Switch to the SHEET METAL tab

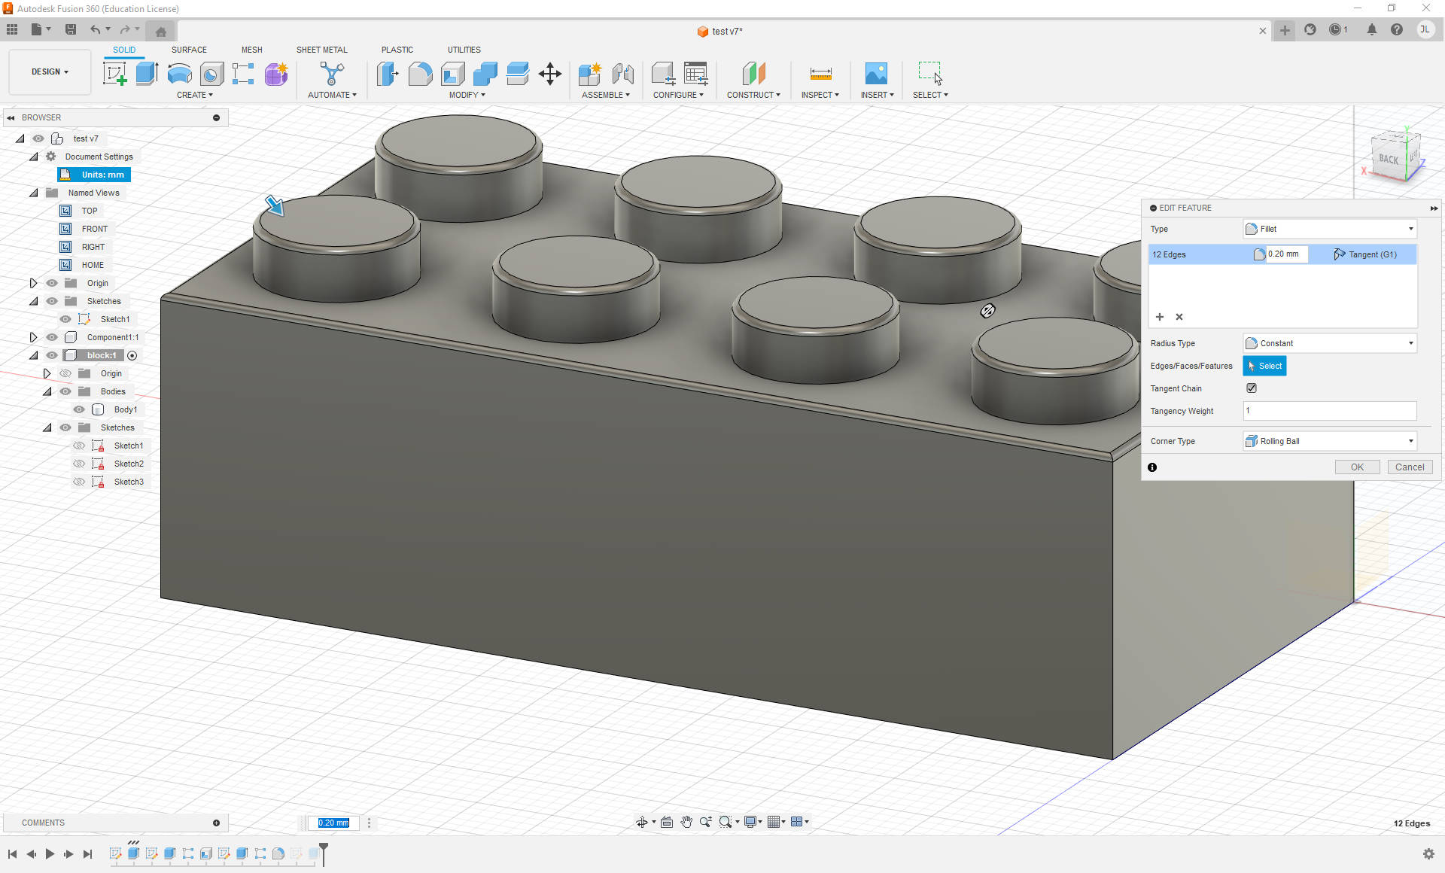click(321, 50)
